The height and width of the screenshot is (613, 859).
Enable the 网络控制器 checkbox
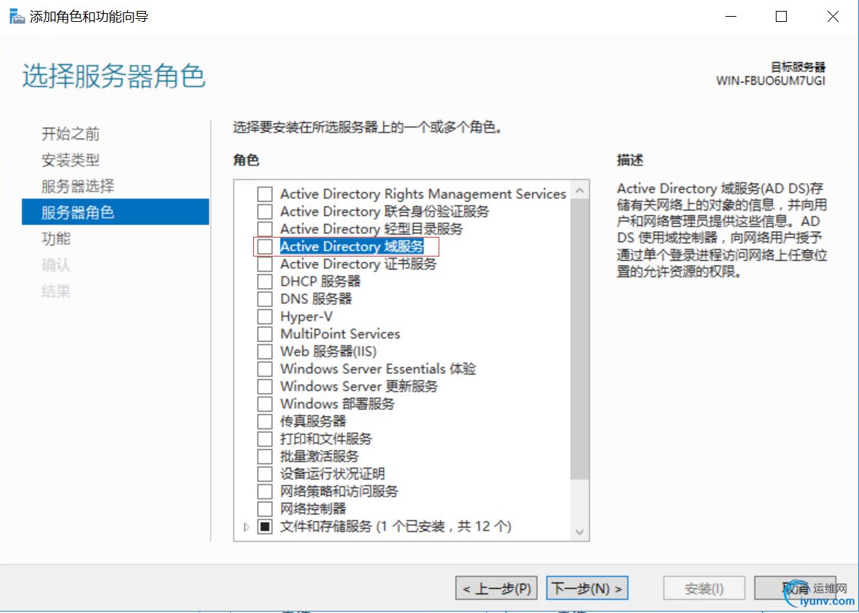coord(265,509)
